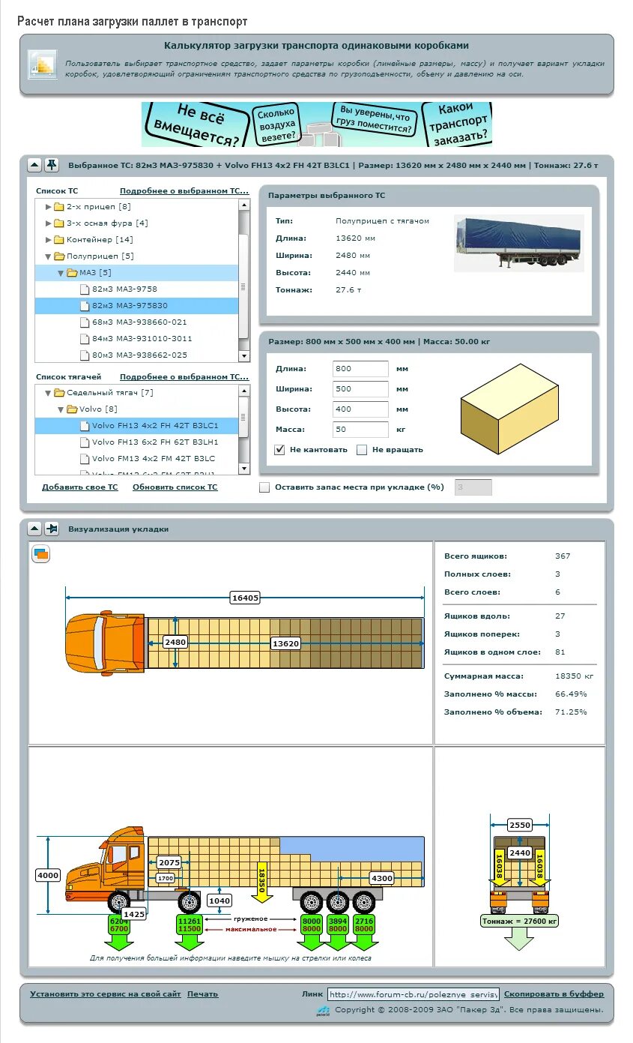Select 82м3 МАЗ-9758 in vehicle list
Screen dimensions: 633x1043
[x=136, y=289]
